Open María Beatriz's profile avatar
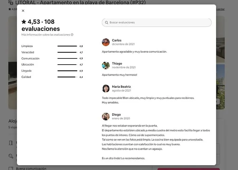 [106, 89]
